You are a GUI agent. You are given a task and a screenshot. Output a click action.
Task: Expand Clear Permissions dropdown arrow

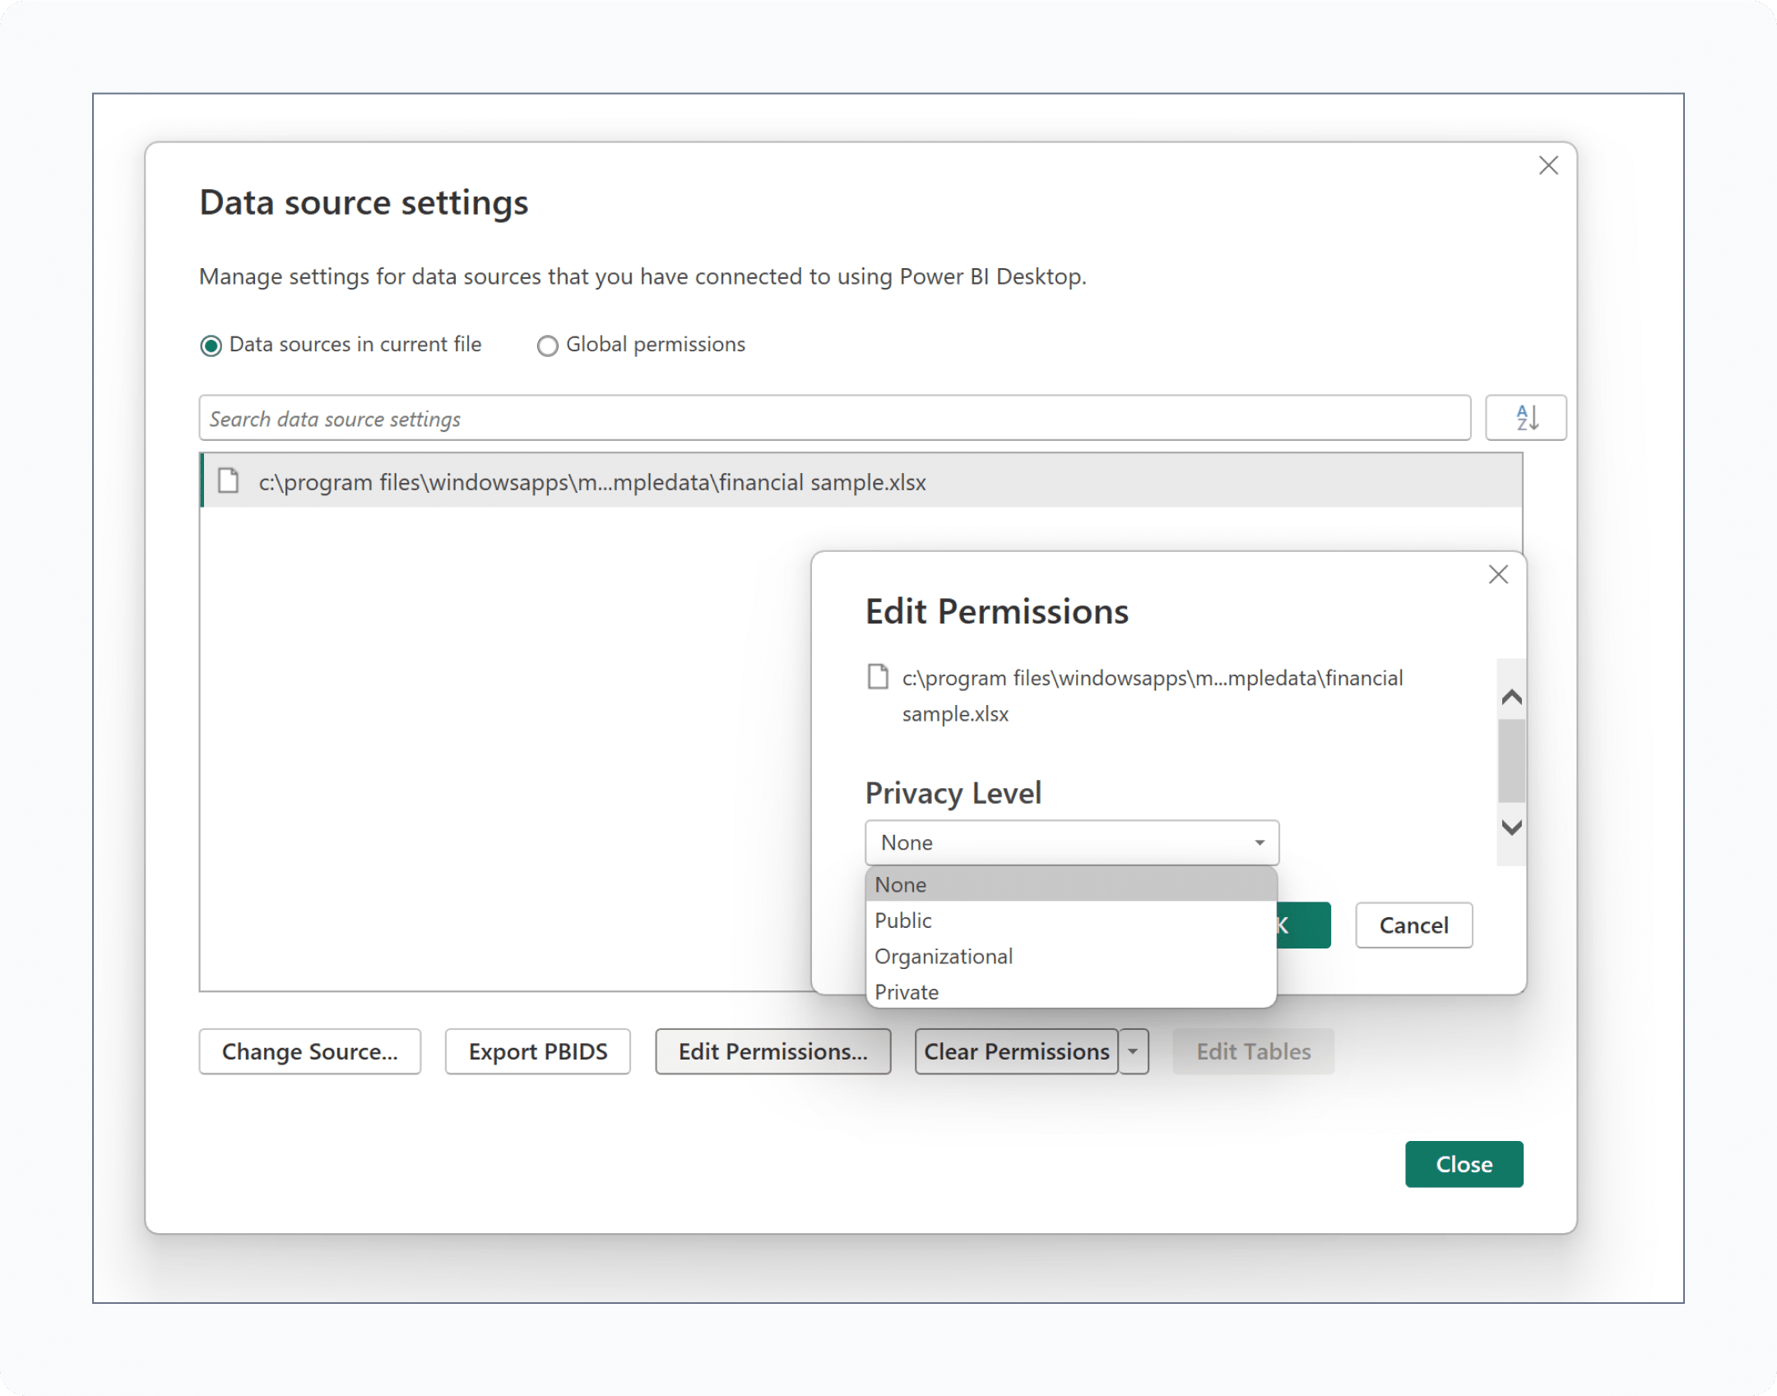pos(1133,1051)
